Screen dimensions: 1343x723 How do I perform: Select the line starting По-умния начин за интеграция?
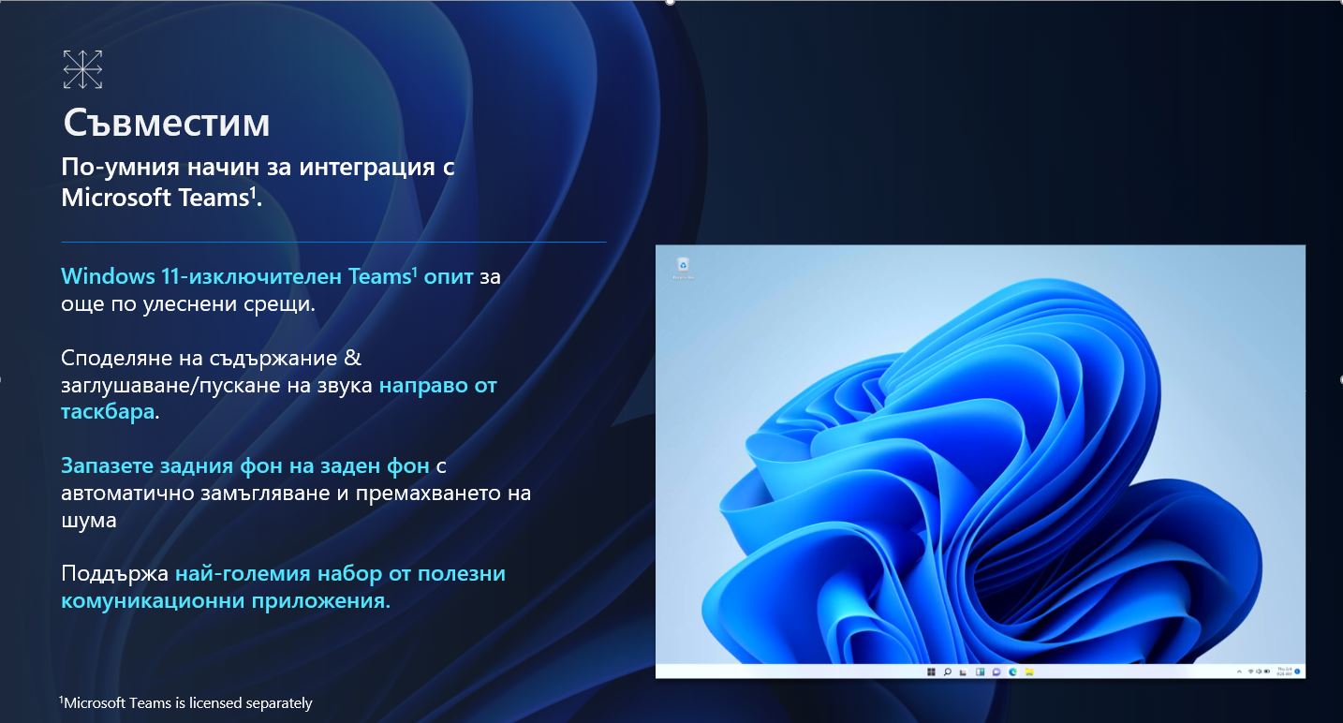[x=258, y=169]
